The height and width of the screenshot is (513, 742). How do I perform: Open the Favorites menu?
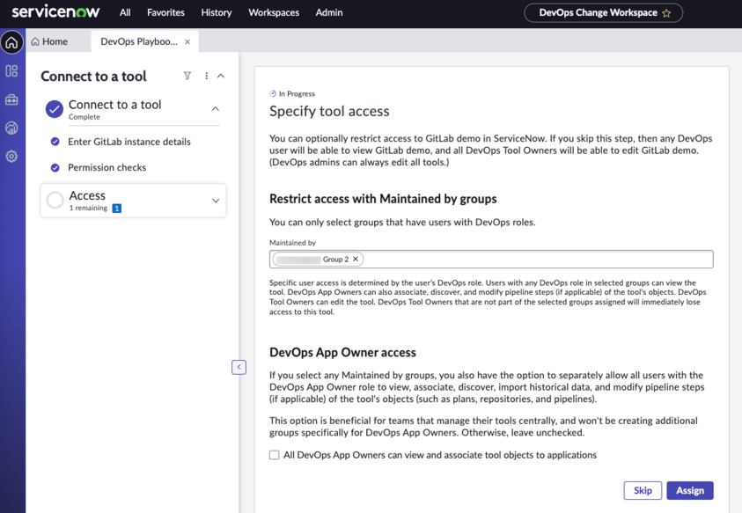point(165,13)
